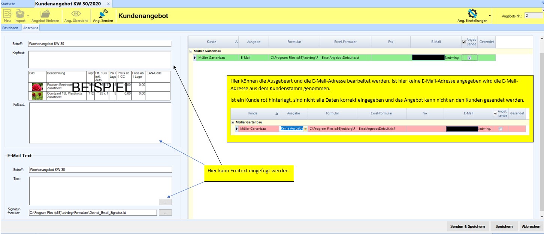Switch to the Startseite tab
Image resolution: width=544 pixels, height=234 pixels.
click(9, 4)
